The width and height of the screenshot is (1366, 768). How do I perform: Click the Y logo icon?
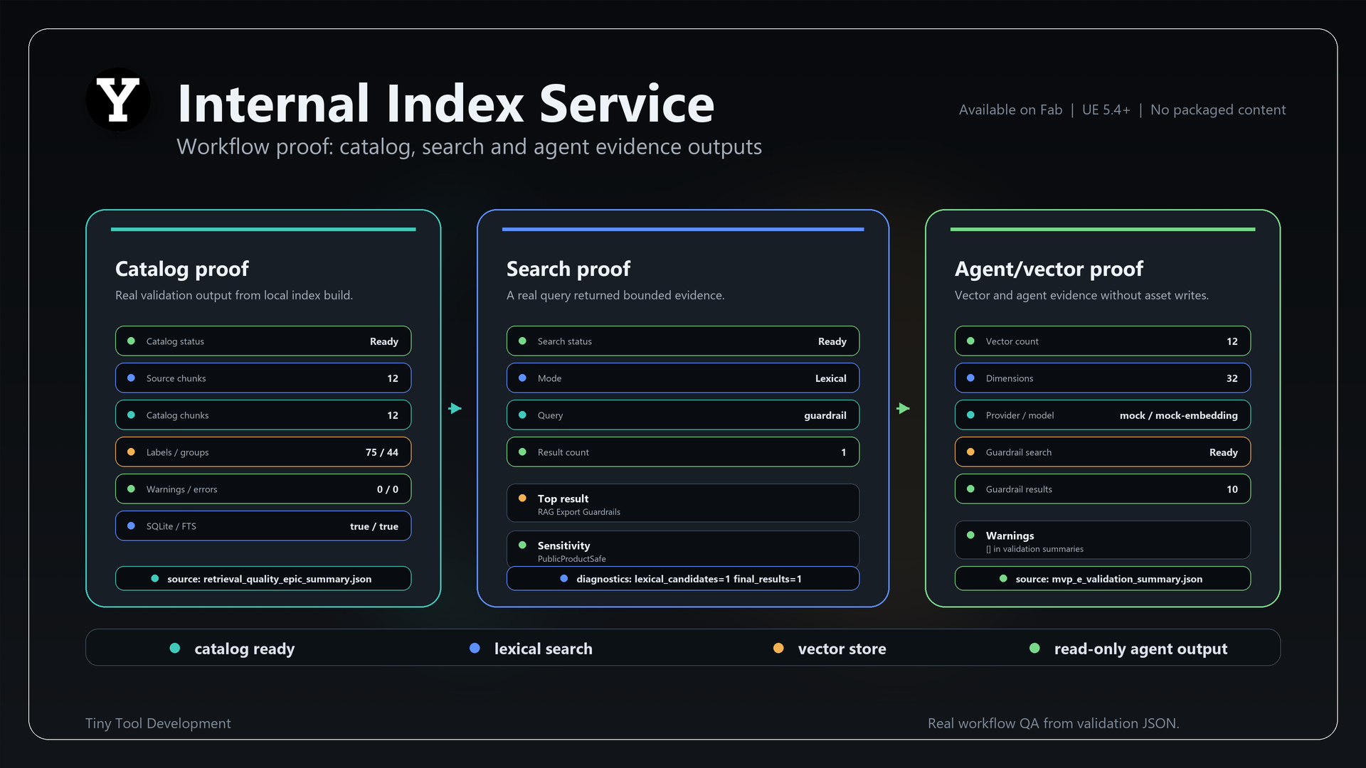(117, 100)
